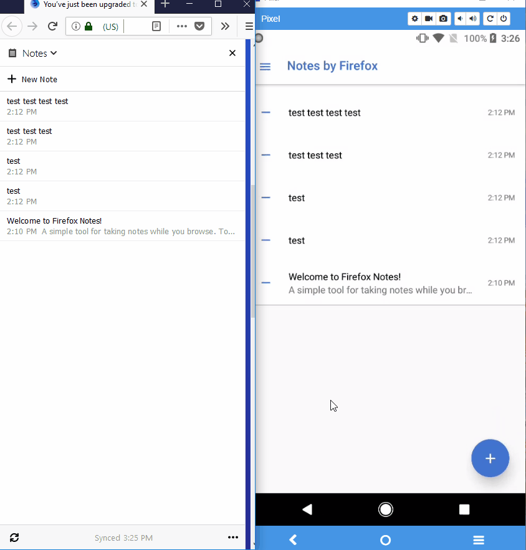The height and width of the screenshot is (550, 526).
Task: Save page to Pocket icon
Action: point(199,26)
